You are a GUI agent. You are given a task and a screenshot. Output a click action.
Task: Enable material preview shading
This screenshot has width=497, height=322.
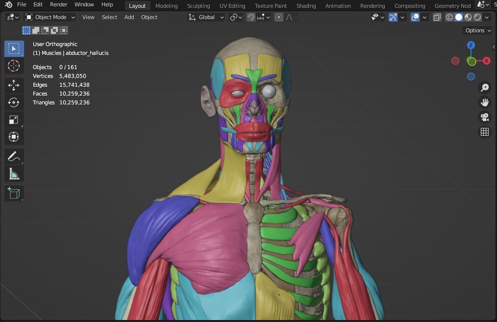468,17
